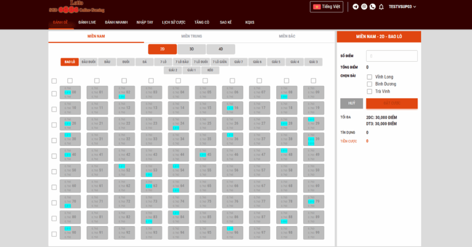Choose the 7 LÔ GIỮA bet type
This screenshot has height=247, width=472.
click(219, 62)
